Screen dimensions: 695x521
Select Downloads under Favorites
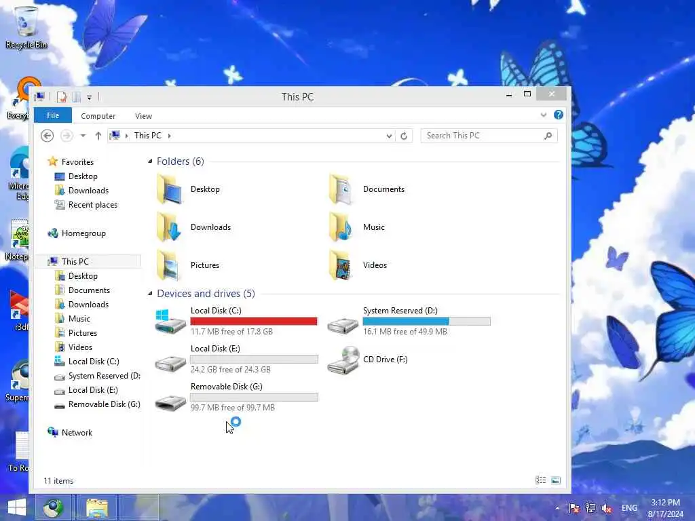pos(88,191)
